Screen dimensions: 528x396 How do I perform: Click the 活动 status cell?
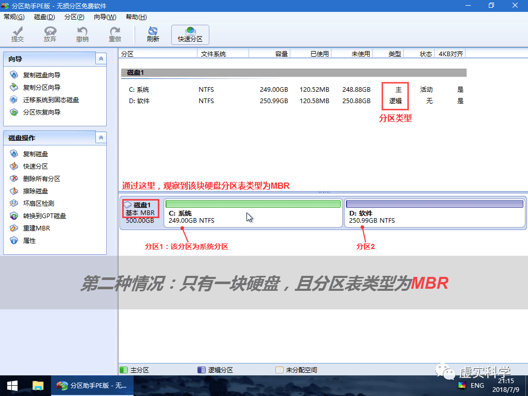tap(426, 90)
